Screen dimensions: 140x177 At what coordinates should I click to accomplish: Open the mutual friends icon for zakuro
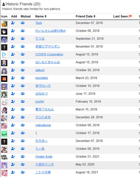pyautogui.click(x=23, y=70)
